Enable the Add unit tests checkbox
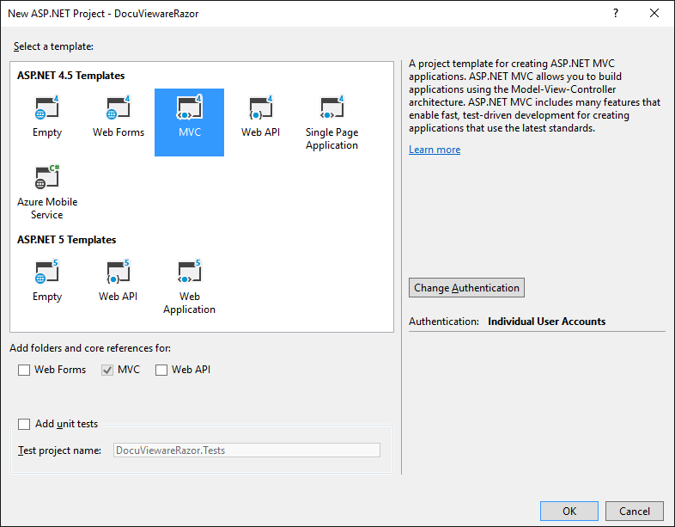Image resolution: width=675 pixels, height=527 pixels. (24, 424)
